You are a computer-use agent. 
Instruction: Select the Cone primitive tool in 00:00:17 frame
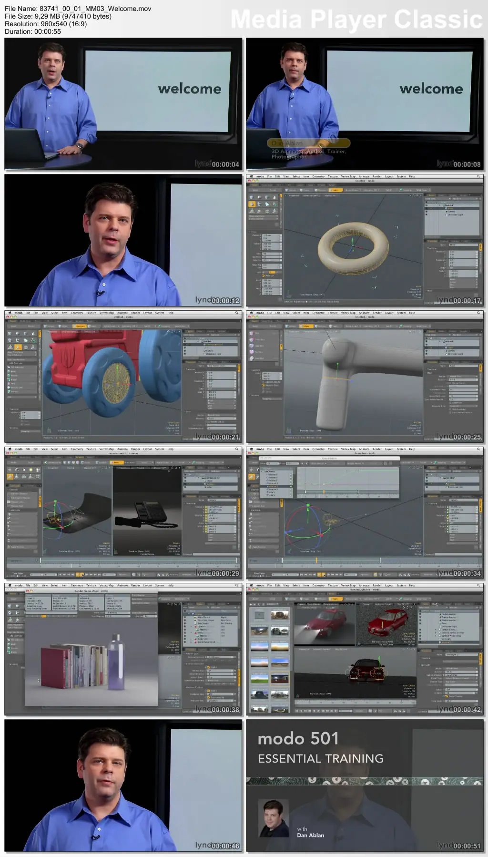(274, 197)
